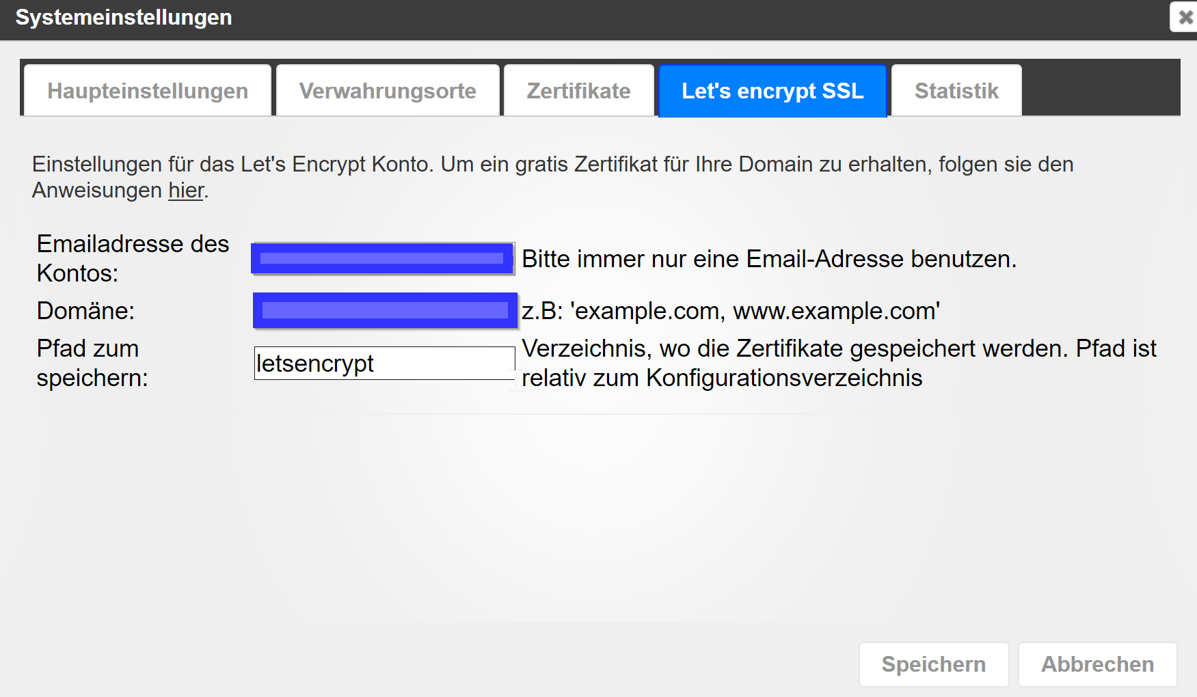Click the 'letsencrypt' path input field
The image size is (1197, 697).
(x=384, y=364)
